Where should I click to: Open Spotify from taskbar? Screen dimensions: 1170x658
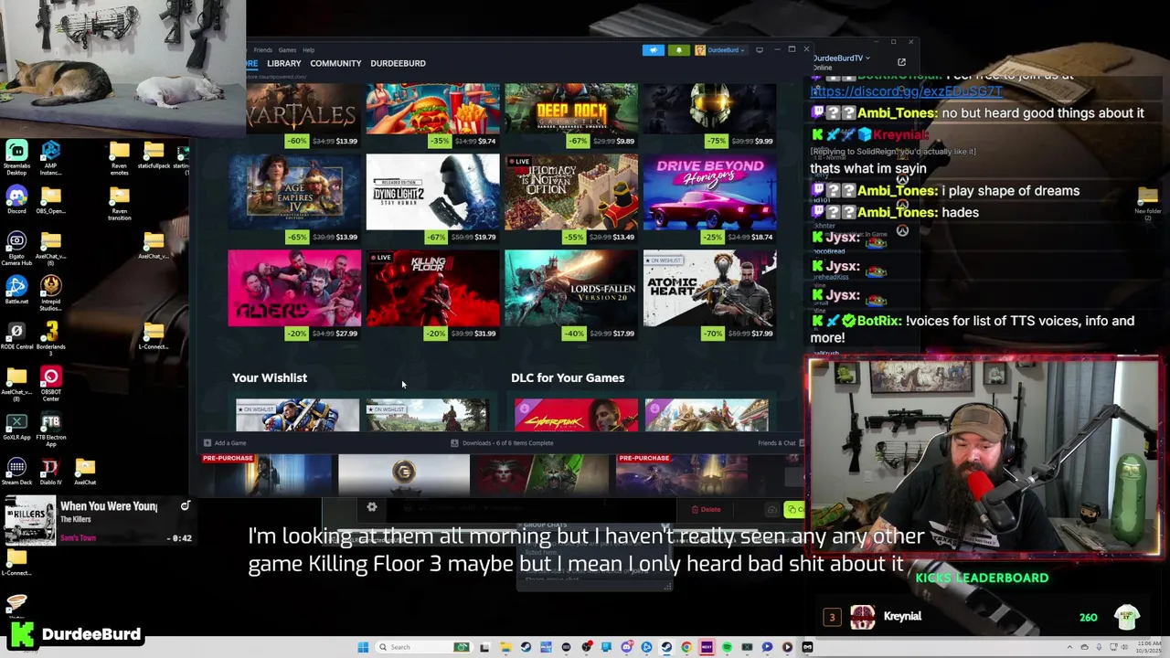pyautogui.click(x=727, y=647)
